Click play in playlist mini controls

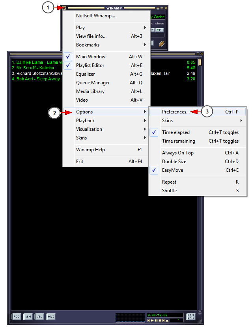pyautogui.click(x=152, y=321)
